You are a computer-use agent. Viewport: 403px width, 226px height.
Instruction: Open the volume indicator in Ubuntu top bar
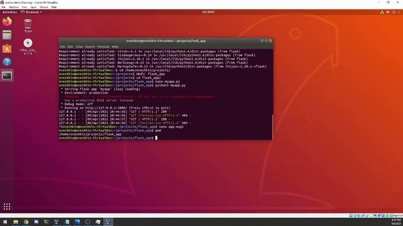388,12
